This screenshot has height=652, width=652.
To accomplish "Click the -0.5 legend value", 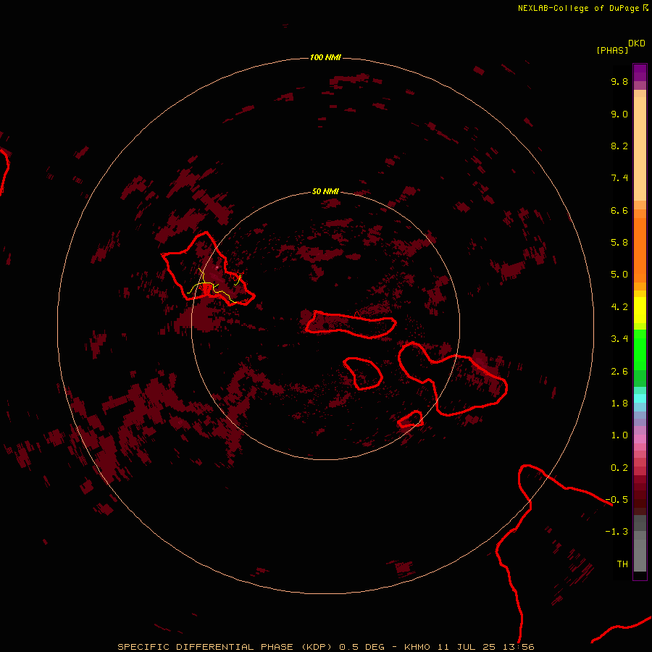I will (x=617, y=500).
